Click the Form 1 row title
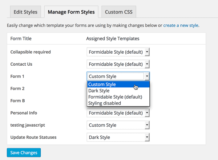This screenshot has height=160, width=218. click(17, 76)
